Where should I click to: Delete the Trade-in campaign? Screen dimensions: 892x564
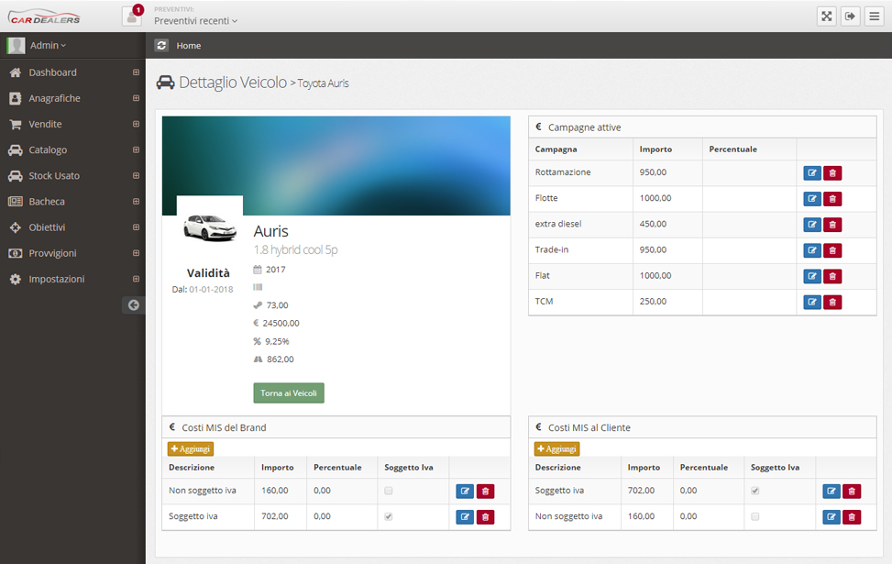[832, 250]
